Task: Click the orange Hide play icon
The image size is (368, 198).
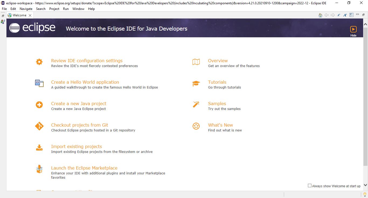Action: 353,29
